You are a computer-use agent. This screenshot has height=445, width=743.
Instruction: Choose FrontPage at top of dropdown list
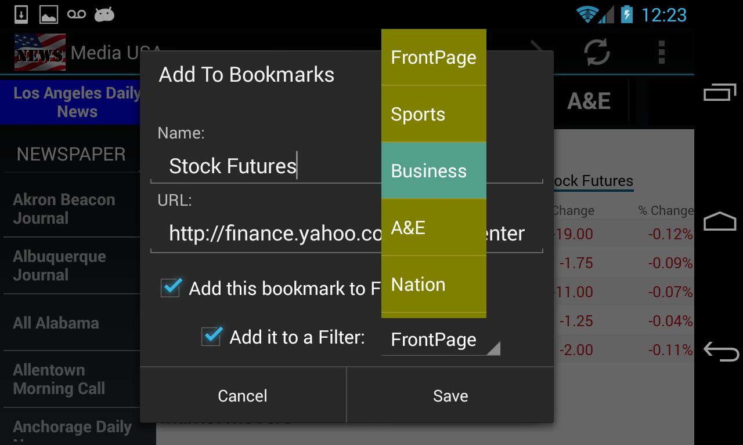(x=433, y=57)
